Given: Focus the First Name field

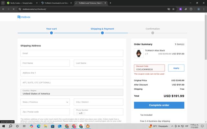Looking at the screenshot, I should 45,63.
